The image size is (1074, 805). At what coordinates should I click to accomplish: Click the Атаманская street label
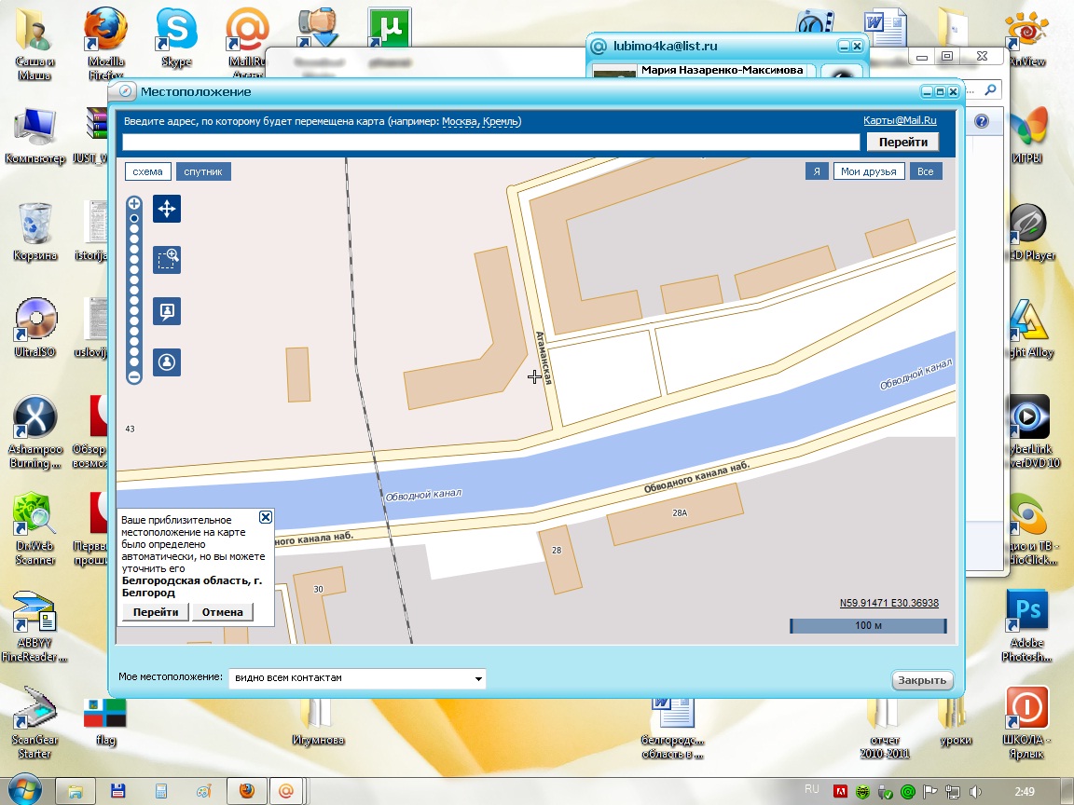pos(544,358)
